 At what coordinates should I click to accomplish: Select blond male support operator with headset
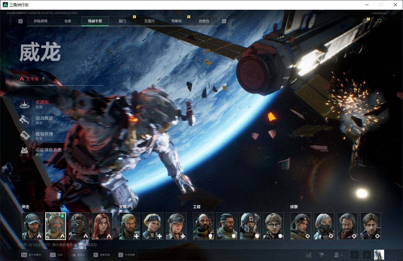point(130,226)
